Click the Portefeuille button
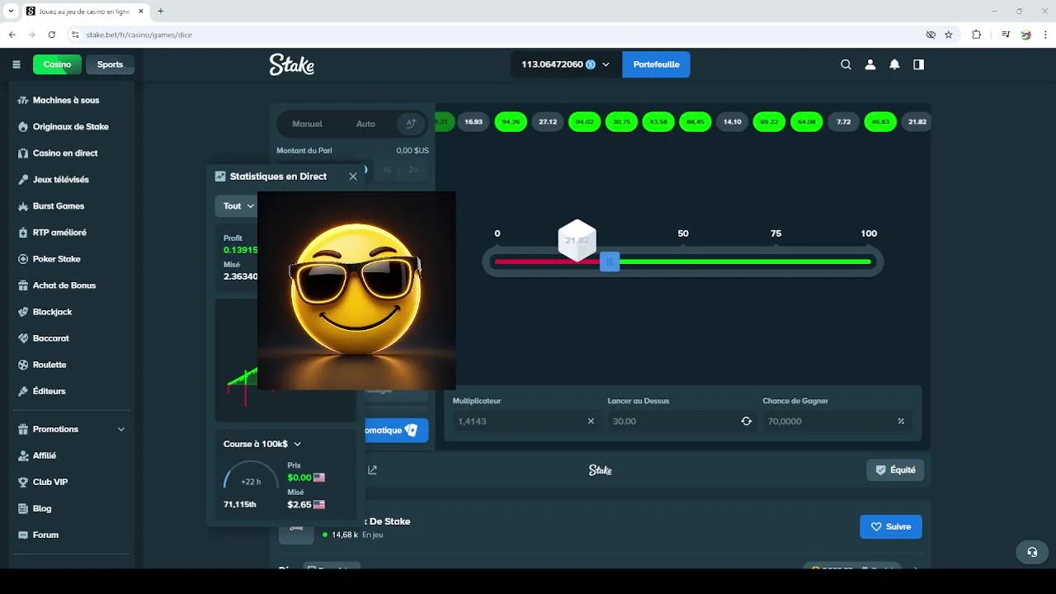The height and width of the screenshot is (594, 1056). point(656,64)
